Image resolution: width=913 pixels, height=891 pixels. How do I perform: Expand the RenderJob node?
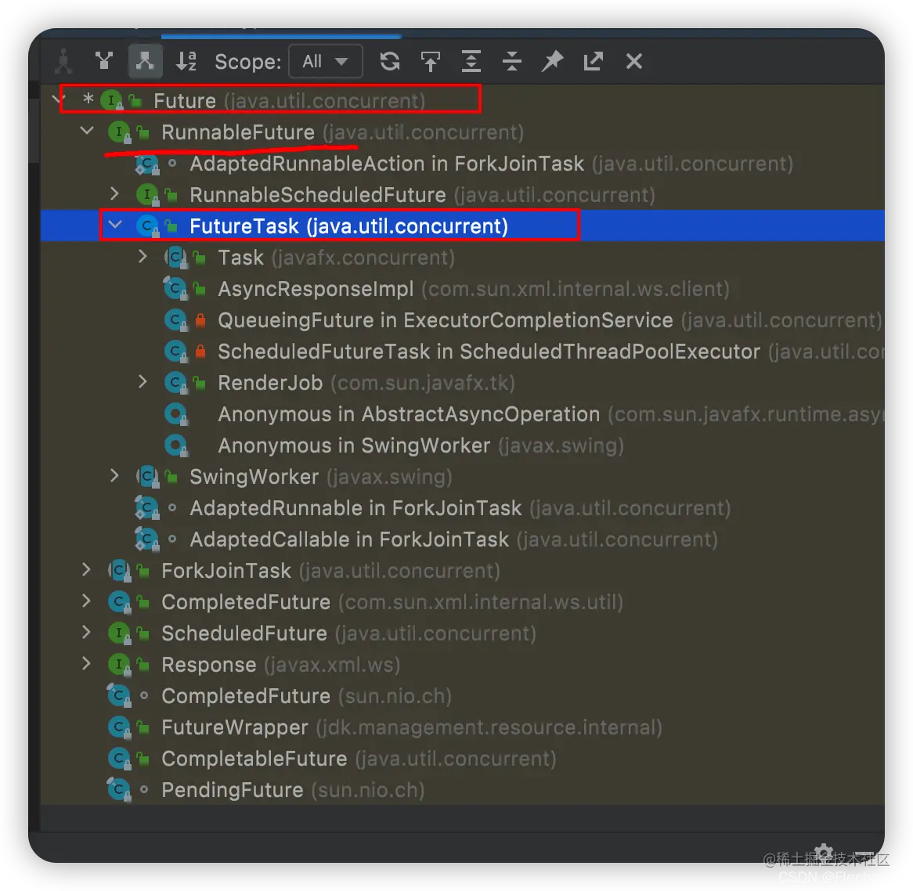point(143,382)
